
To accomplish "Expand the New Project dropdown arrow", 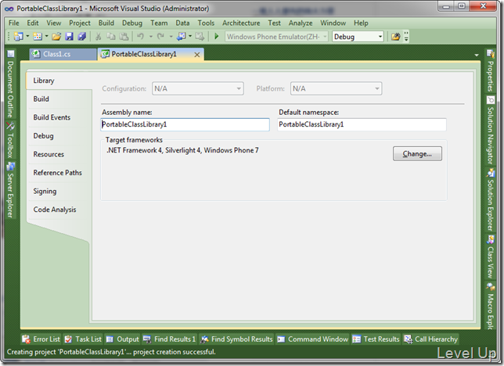I will [x=27, y=37].
